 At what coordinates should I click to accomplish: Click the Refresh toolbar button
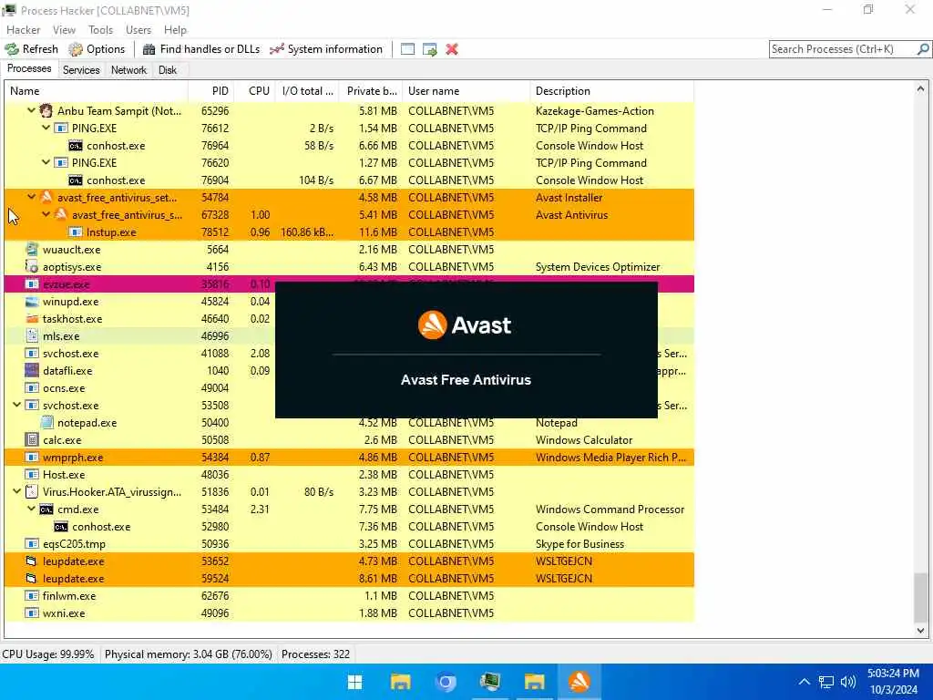[x=32, y=49]
